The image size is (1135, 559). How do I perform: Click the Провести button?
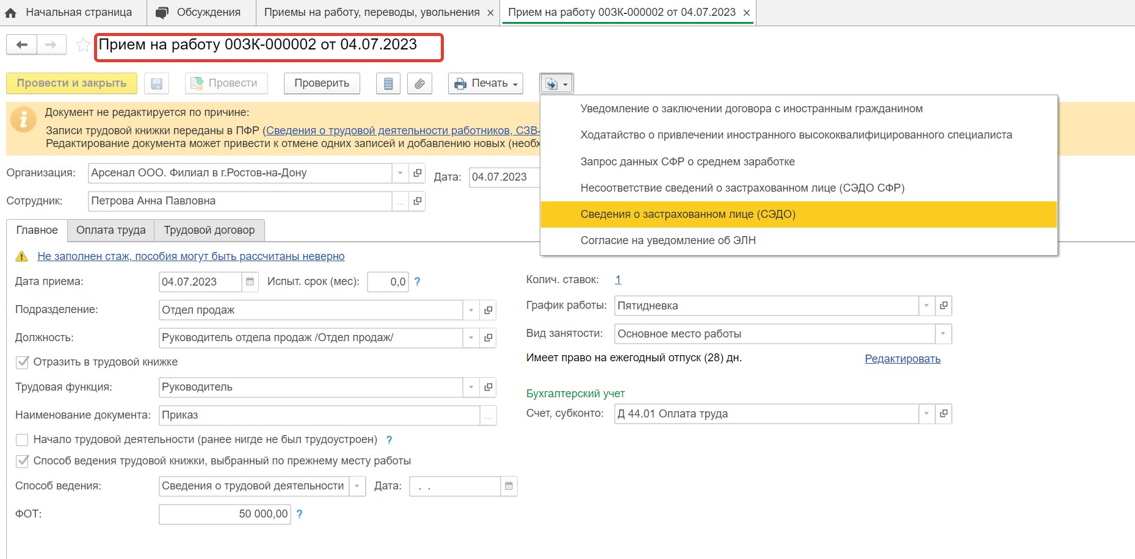pos(226,83)
